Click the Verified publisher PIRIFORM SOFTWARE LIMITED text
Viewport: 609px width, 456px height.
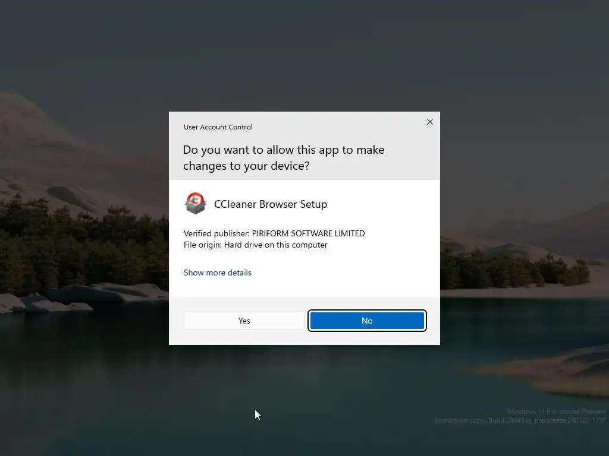click(274, 233)
